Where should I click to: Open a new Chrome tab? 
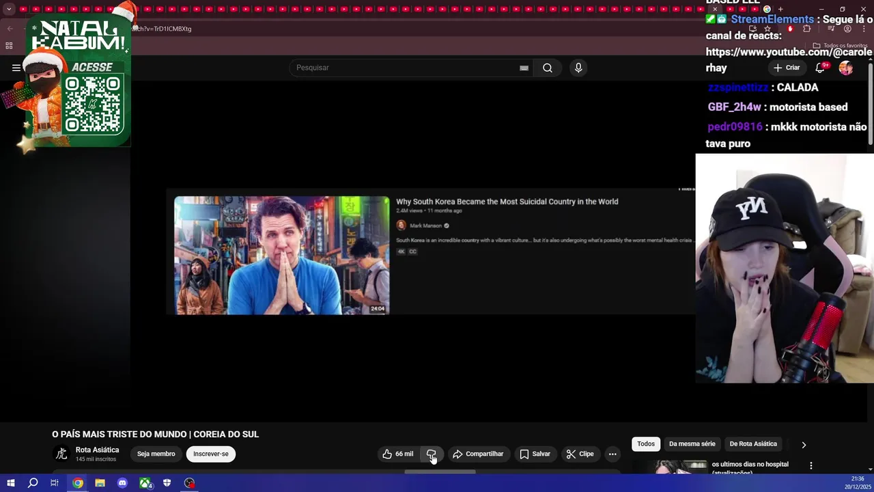coord(780,9)
